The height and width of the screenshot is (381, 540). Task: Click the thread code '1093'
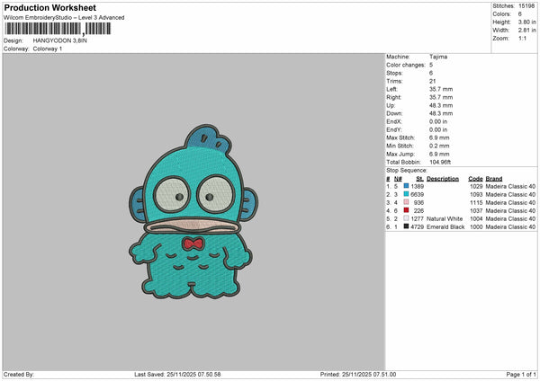pos(476,194)
